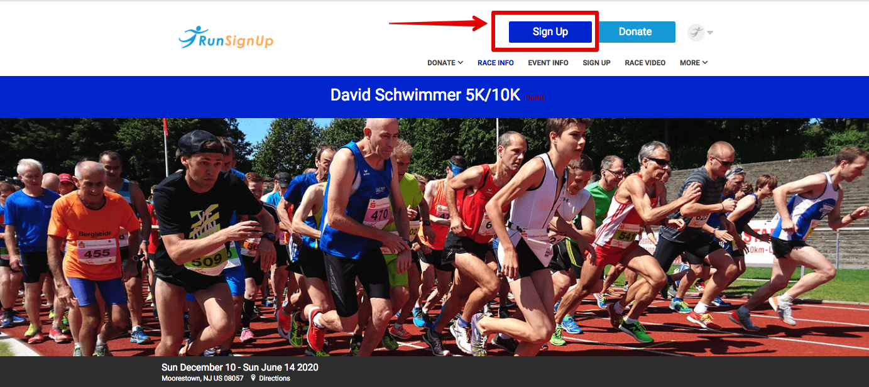Click the light blue Donate button
869x387 pixels.
635,32
